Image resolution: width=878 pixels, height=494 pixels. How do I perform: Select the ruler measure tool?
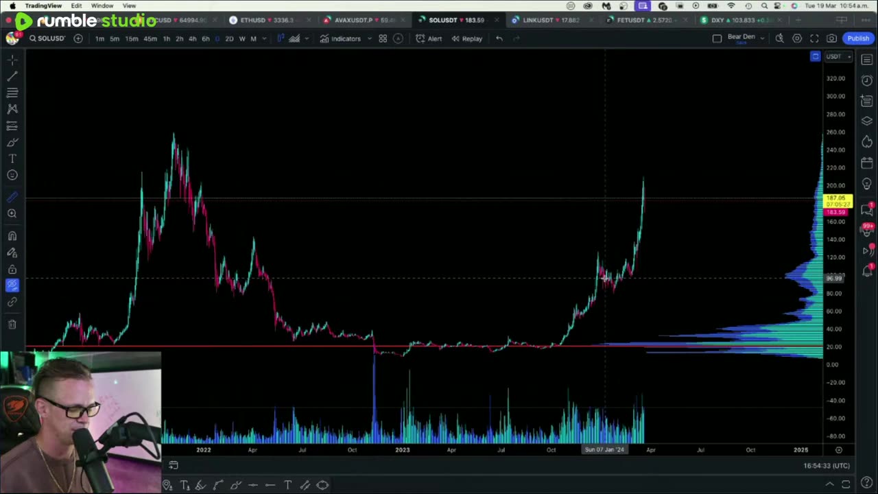[x=12, y=197]
